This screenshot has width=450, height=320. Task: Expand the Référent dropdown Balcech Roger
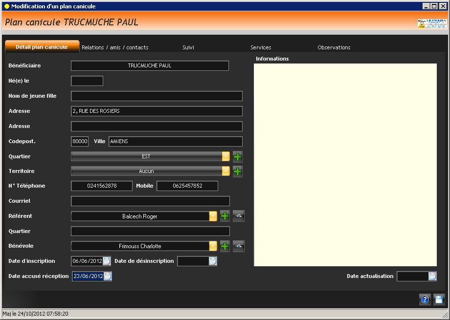tap(213, 216)
